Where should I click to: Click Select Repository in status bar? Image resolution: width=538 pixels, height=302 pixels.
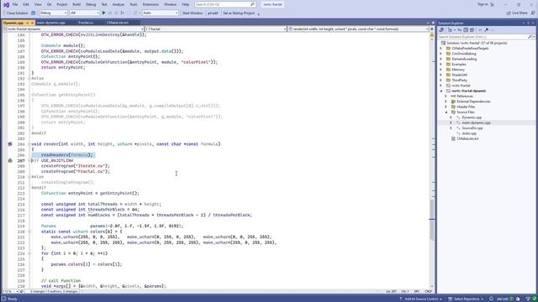pyautogui.click(x=467, y=299)
